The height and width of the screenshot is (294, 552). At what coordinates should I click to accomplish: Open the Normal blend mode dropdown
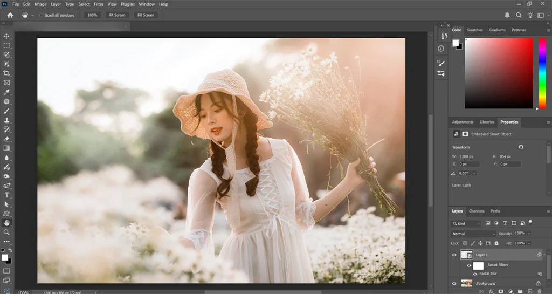click(x=473, y=234)
